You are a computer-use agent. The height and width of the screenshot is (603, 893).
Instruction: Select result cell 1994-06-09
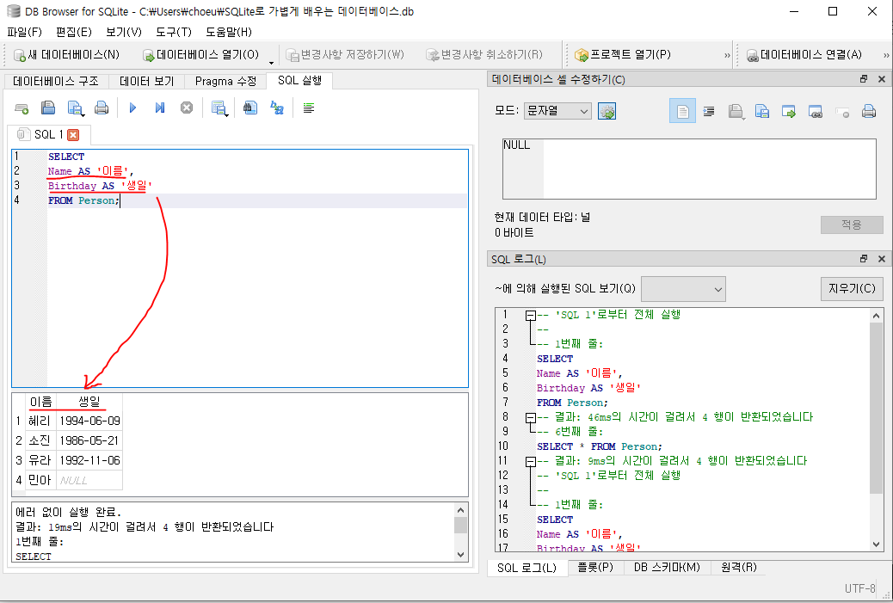point(89,421)
